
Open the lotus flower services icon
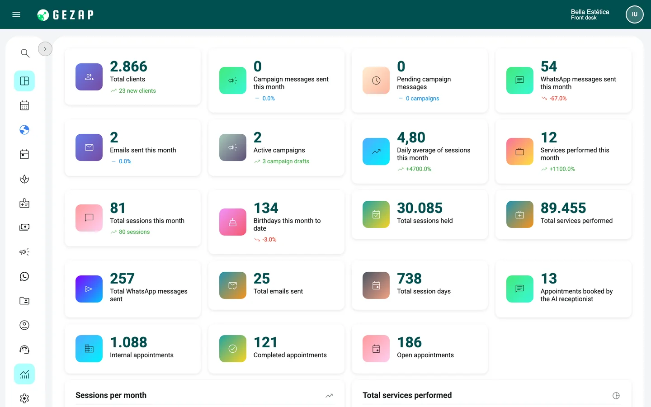pyautogui.click(x=24, y=179)
